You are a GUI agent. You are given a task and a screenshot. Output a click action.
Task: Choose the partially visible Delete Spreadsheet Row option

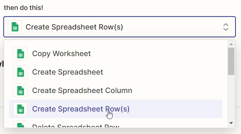point(115,124)
